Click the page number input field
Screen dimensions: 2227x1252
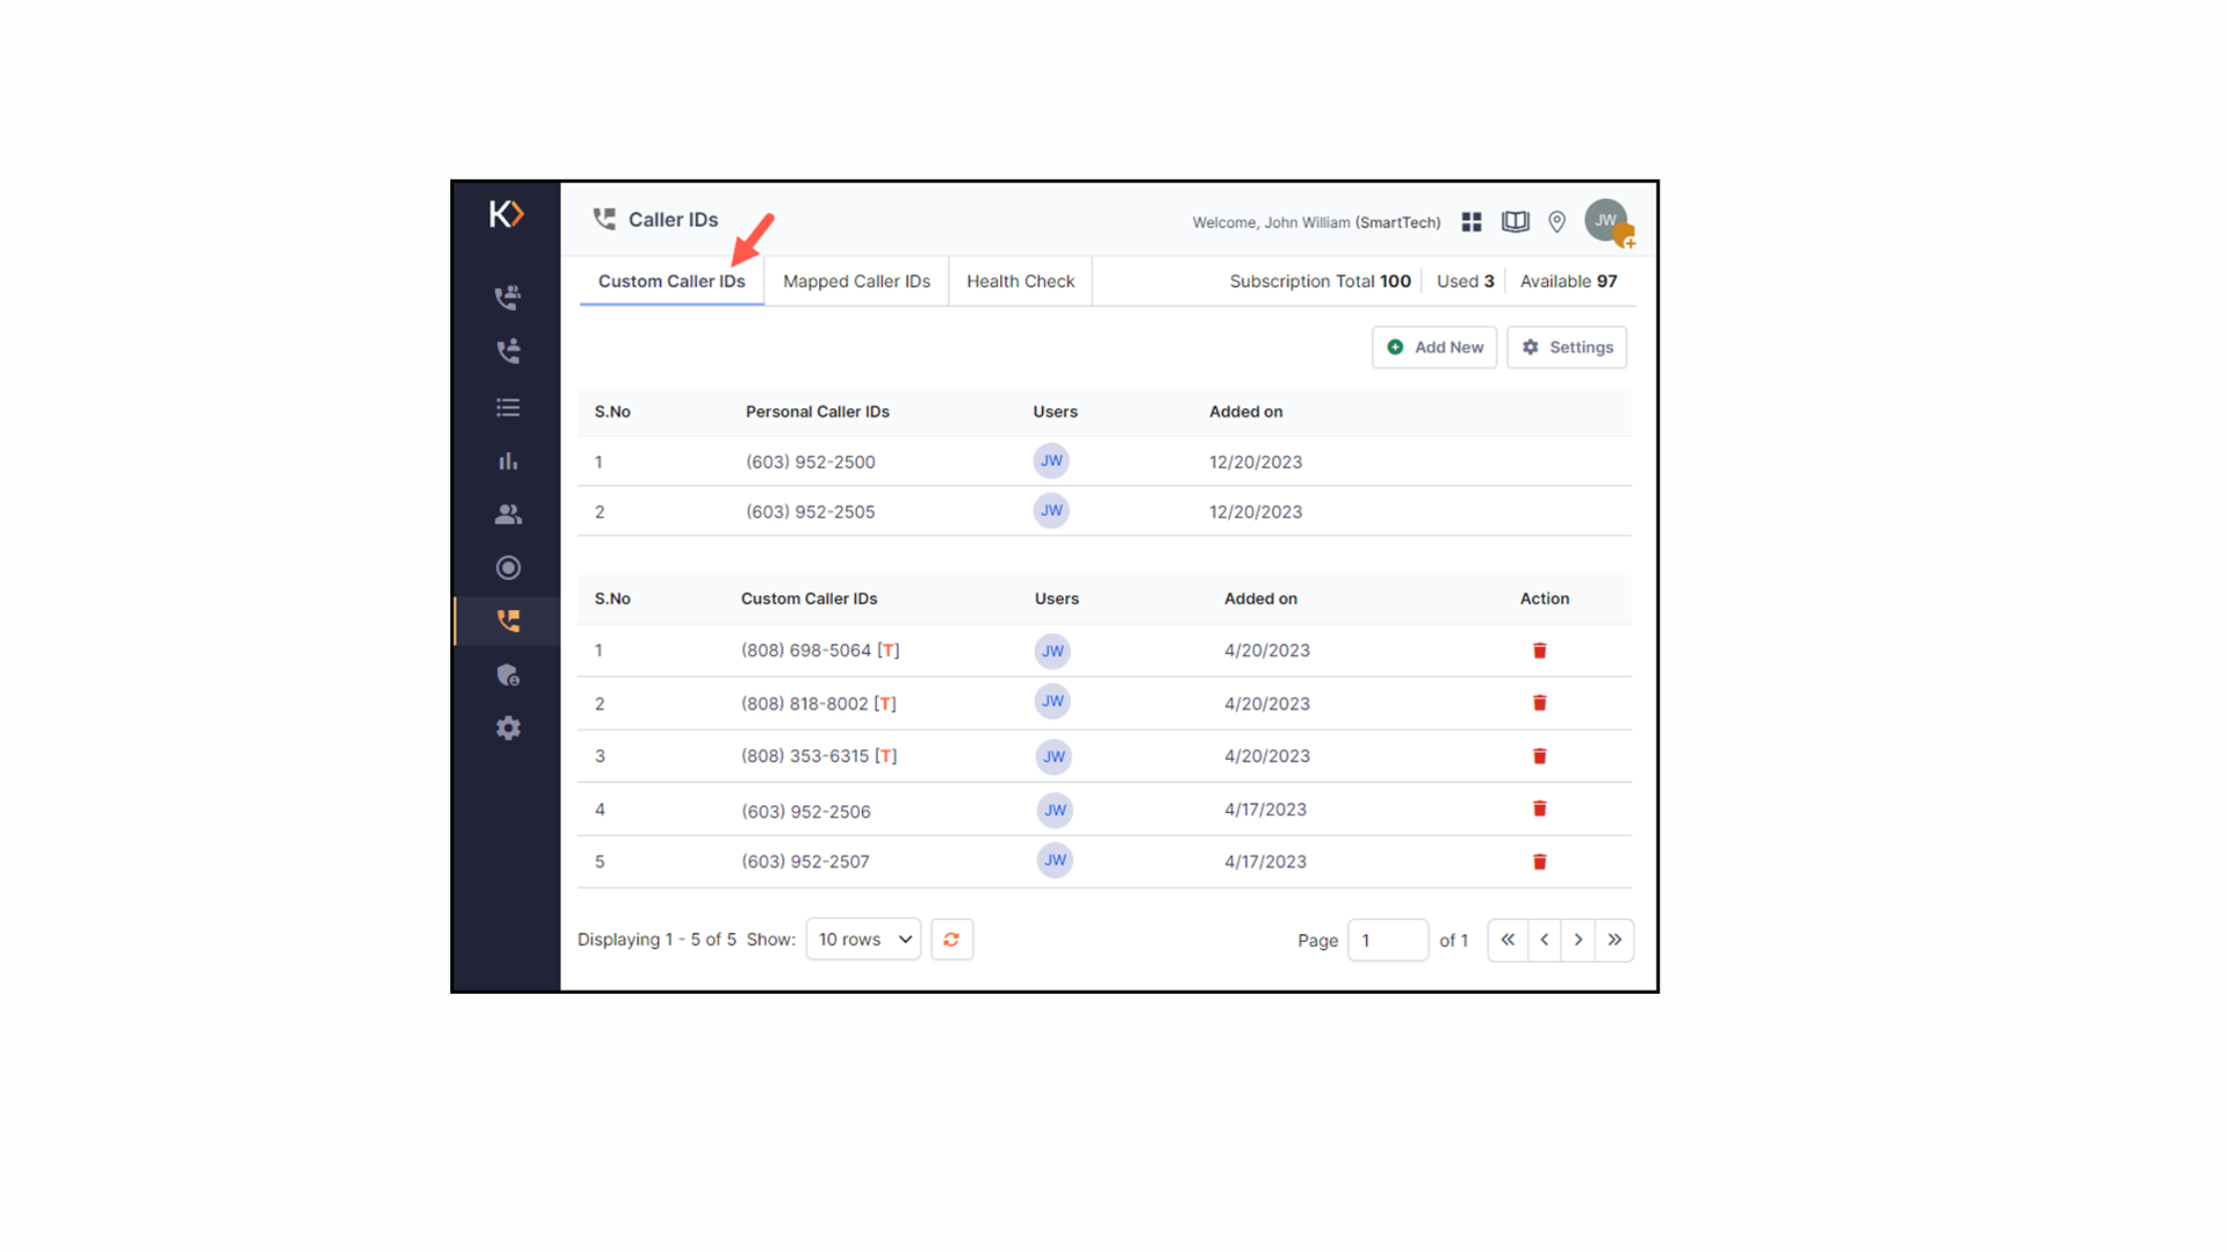pyautogui.click(x=1387, y=941)
